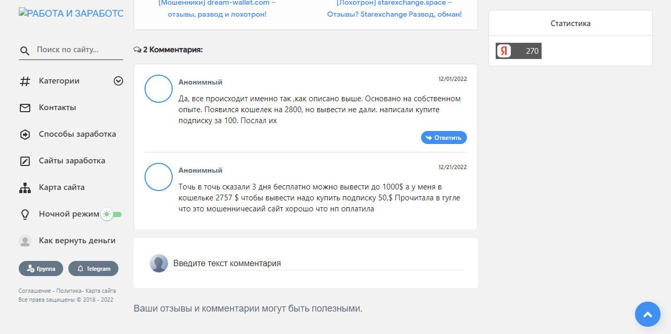Expand the Категории chevron
The width and height of the screenshot is (671, 334).
pos(118,81)
